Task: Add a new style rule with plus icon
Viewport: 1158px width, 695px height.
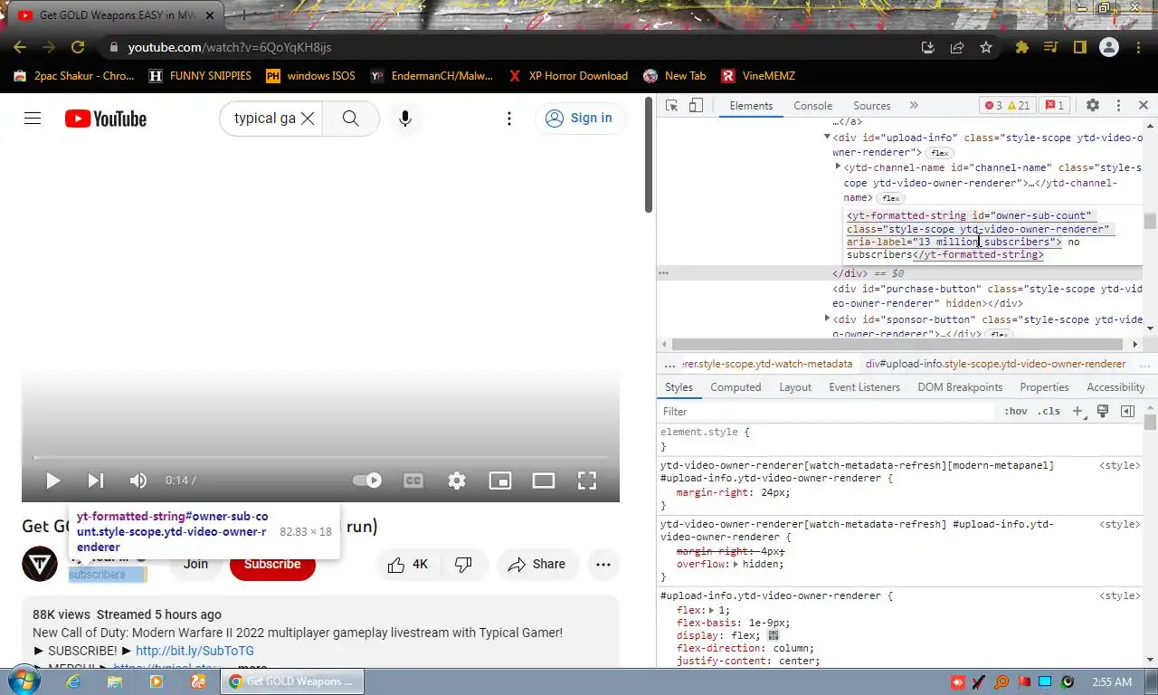Action: [x=1077, y=412]
